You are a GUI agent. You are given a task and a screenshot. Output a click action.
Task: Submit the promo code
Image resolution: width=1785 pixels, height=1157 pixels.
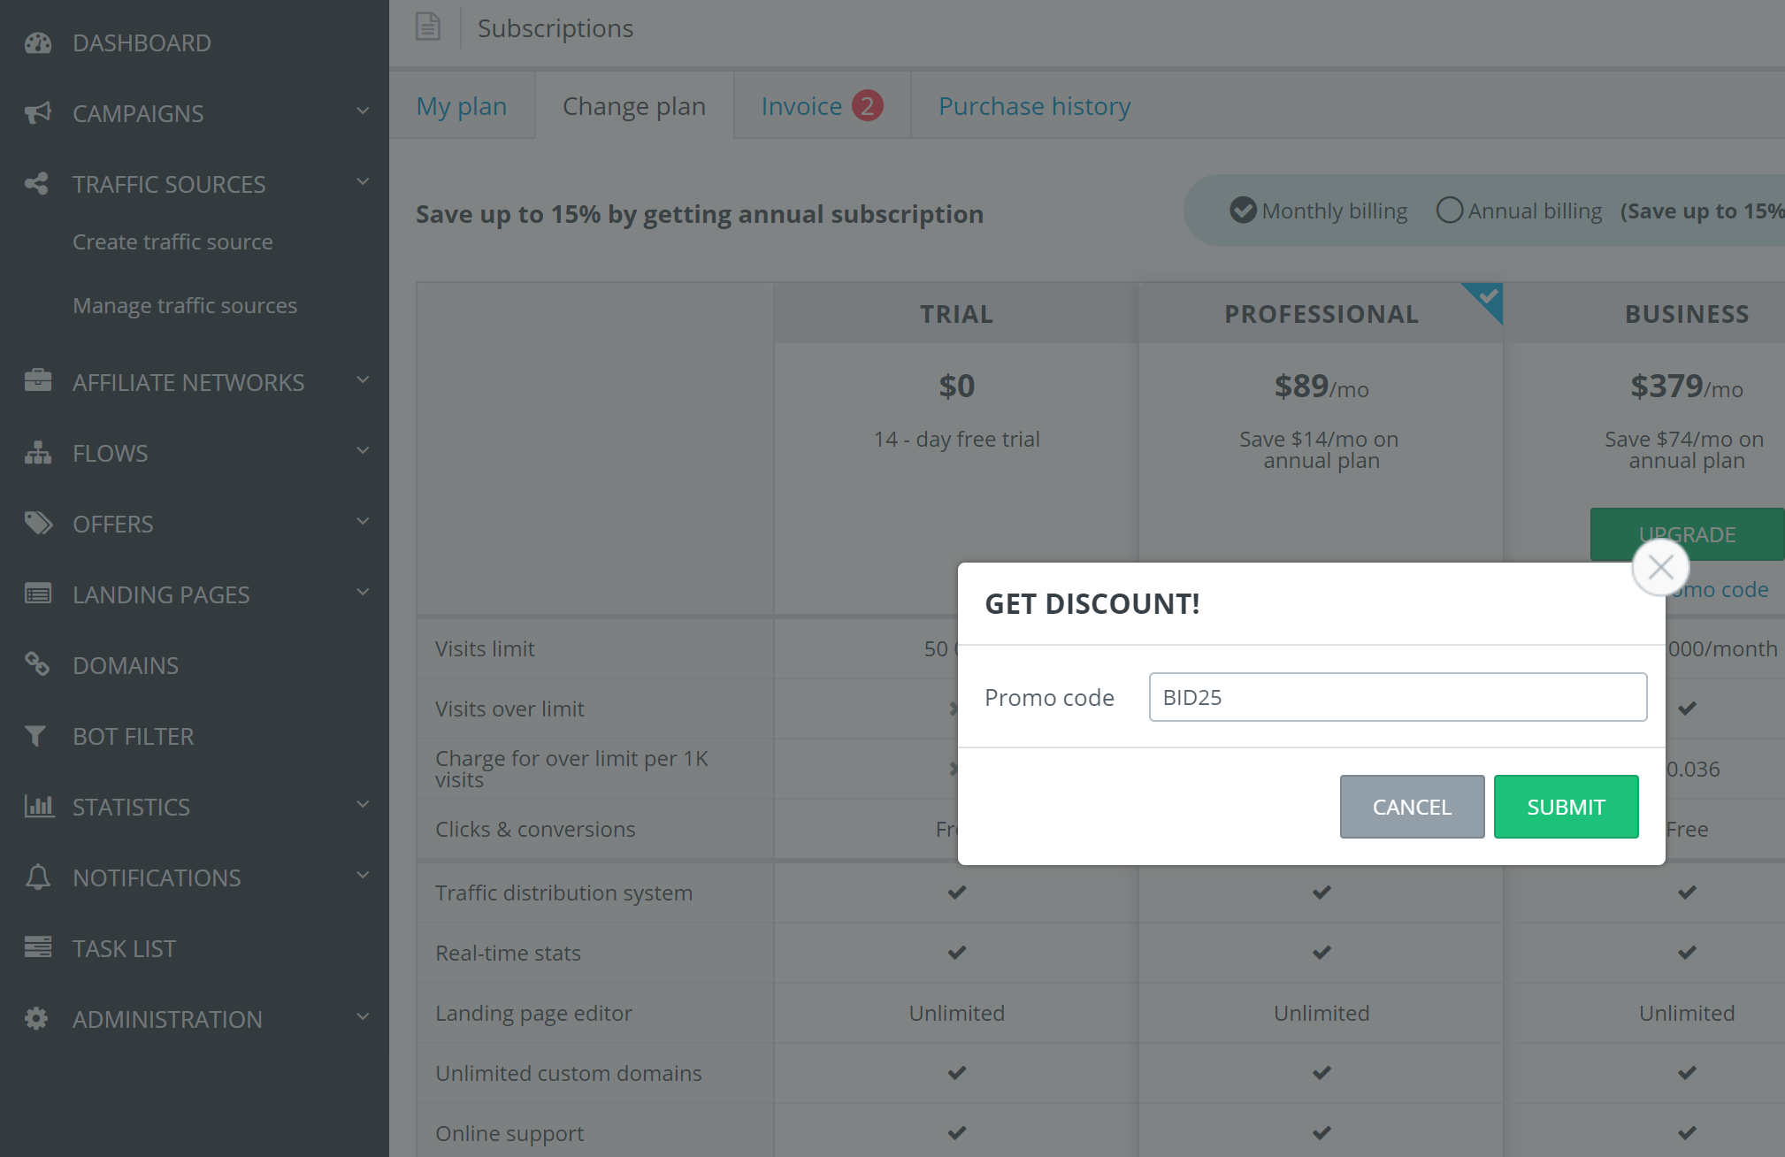(x=1565, y=806)
